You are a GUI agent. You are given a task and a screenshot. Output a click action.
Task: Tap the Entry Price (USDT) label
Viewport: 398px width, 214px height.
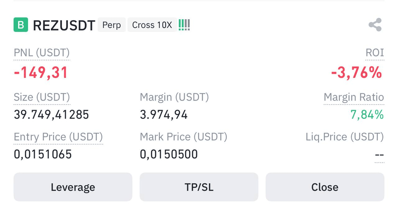[58, 137]
